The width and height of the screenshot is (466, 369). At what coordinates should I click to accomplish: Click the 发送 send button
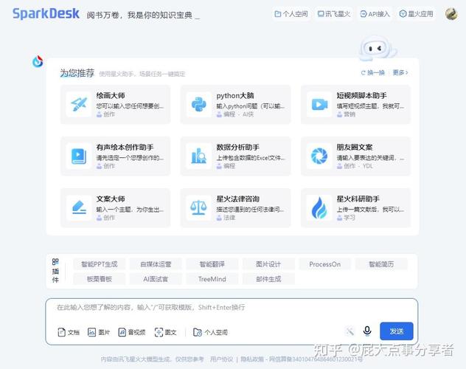(397, 331)
